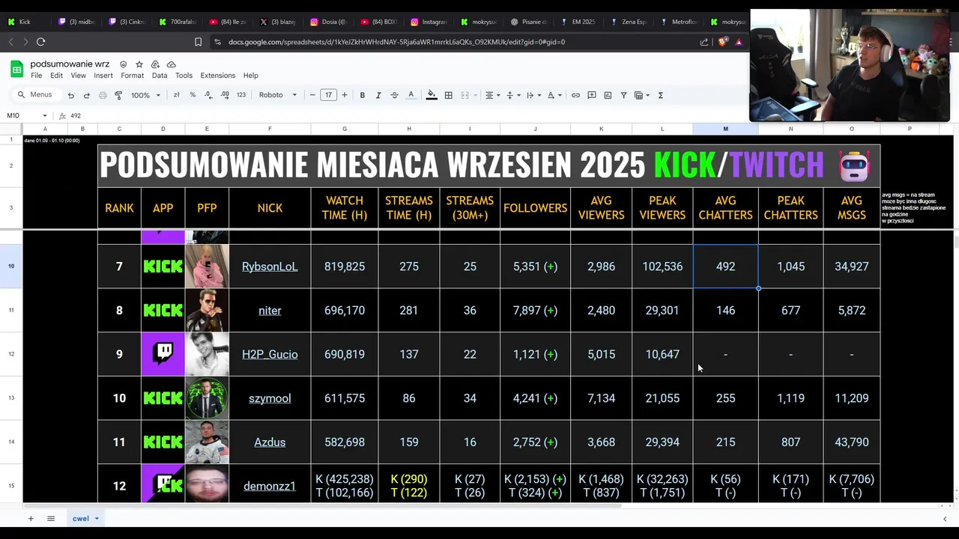Increase decimal places
Viewport: 959px width, 539px height.
[224, 95]
